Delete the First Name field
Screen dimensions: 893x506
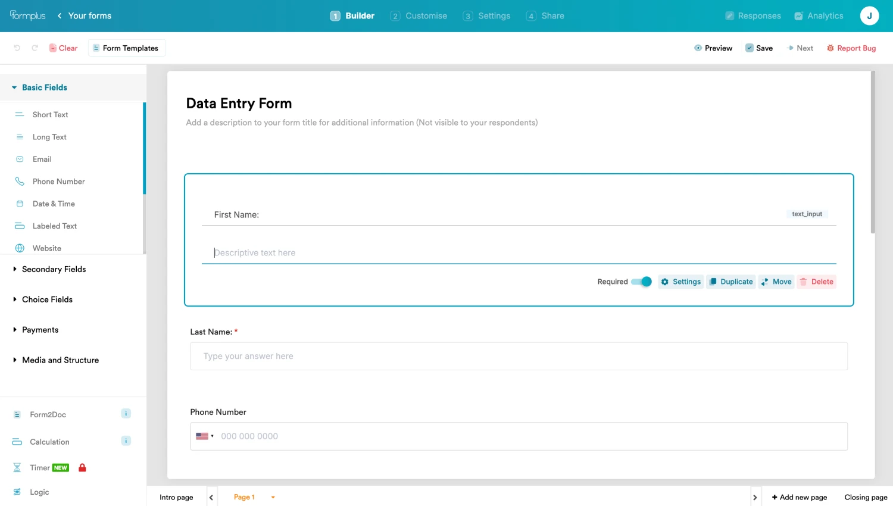point(816,282)
